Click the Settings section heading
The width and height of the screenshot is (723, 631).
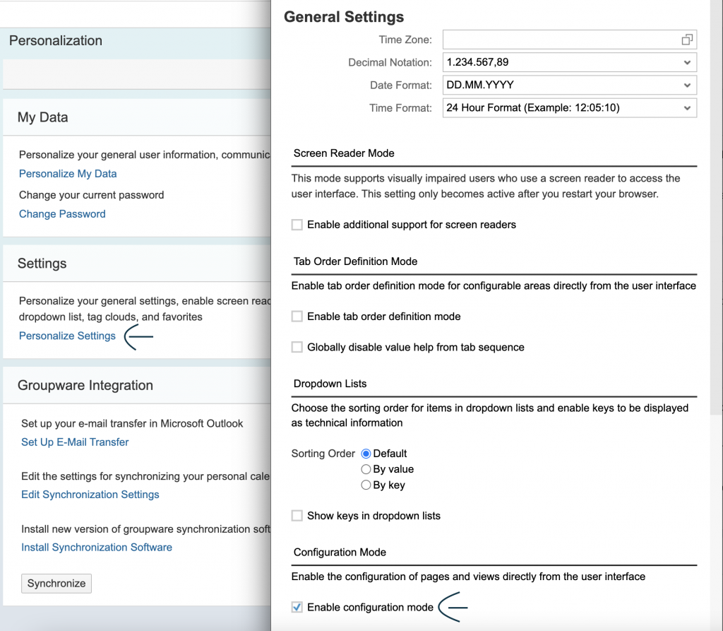pos(42,264)
